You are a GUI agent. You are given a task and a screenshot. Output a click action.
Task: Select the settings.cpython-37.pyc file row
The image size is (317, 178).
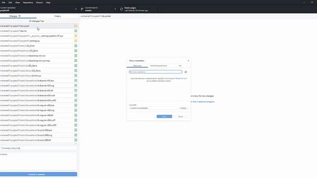click(39, 36)
